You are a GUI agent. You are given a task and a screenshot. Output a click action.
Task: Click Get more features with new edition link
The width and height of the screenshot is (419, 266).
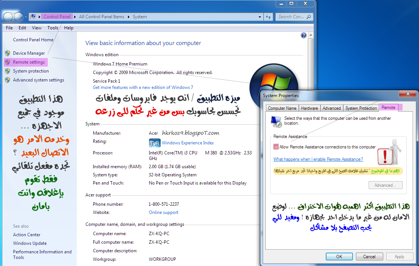pos(143,87)
